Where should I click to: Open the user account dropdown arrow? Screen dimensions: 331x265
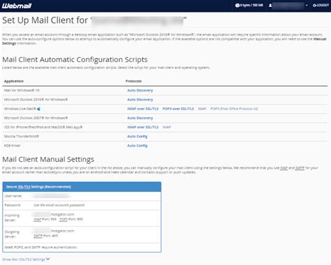(x=307, y=5)
